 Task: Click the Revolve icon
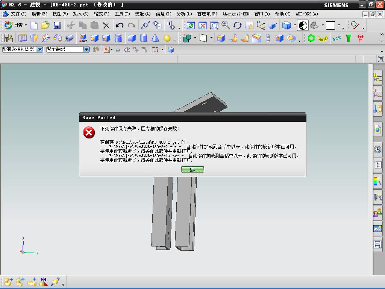click(x=34, y=38)
